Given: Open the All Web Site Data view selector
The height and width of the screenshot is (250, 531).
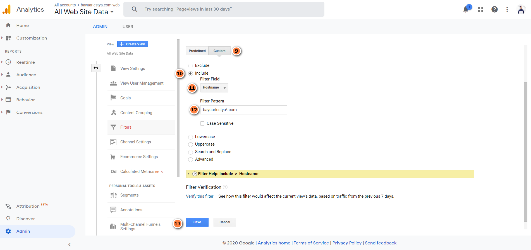Looking at the screenshot, I should [84, 12].
